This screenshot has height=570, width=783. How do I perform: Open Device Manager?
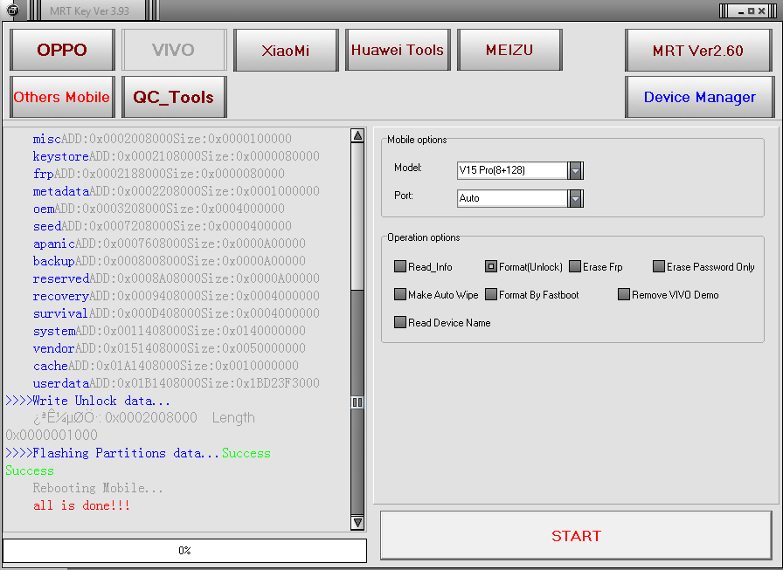pos(700,97)
